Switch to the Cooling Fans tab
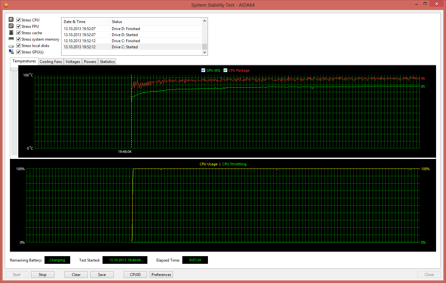 (51, 62)
